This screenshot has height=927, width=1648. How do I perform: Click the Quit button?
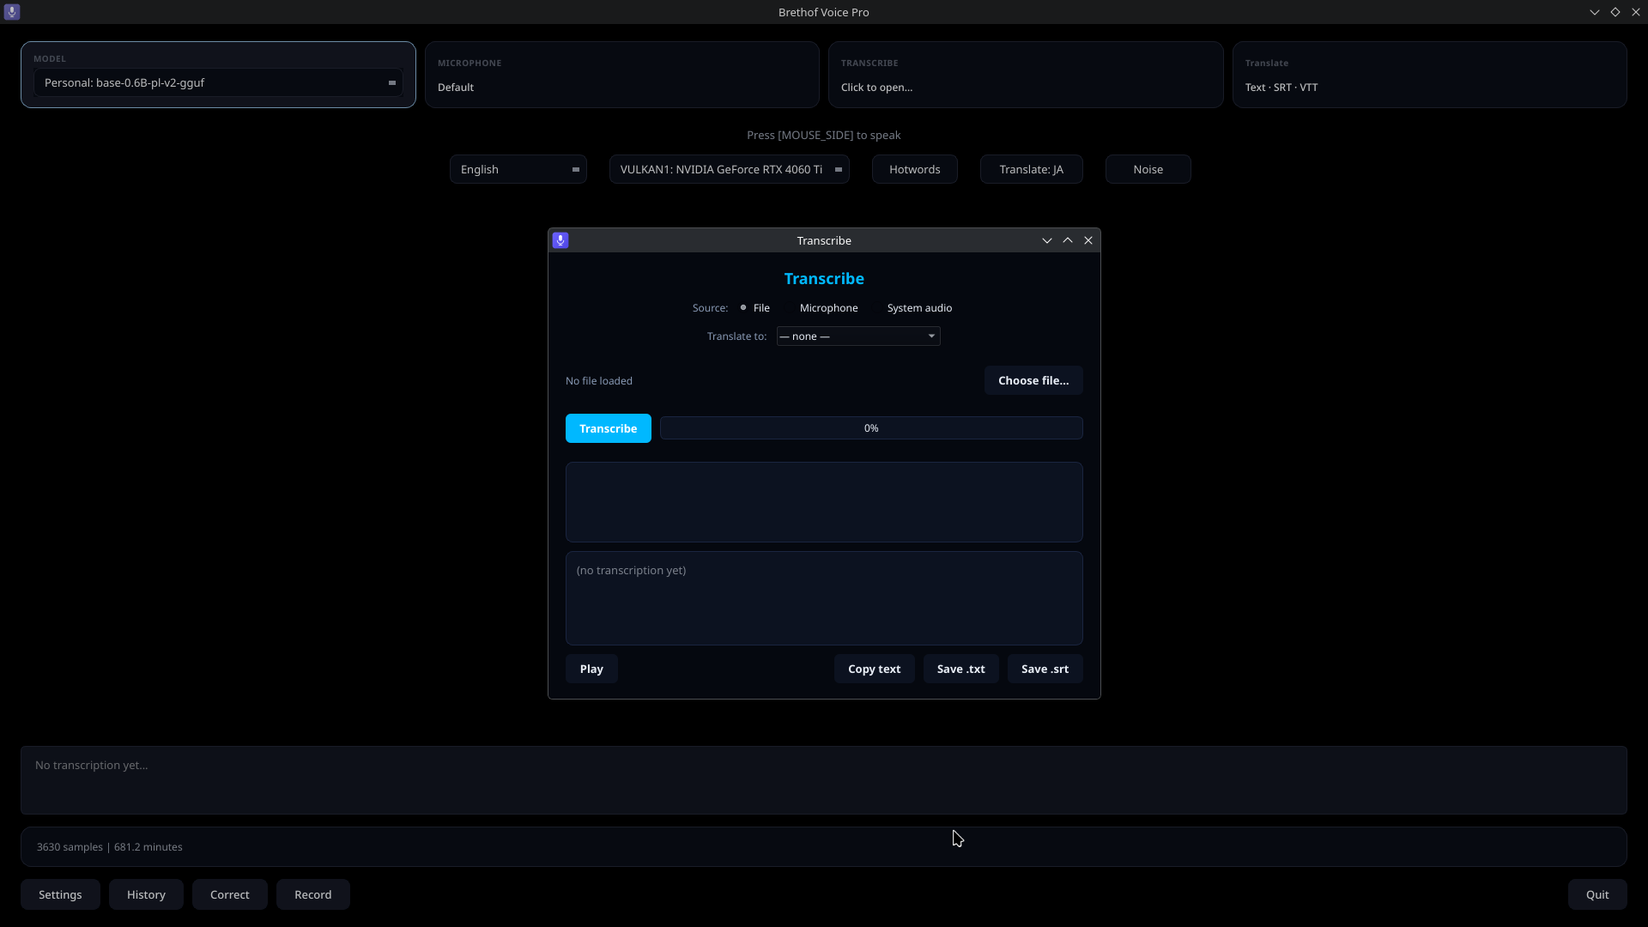[x=1597, y=894]
